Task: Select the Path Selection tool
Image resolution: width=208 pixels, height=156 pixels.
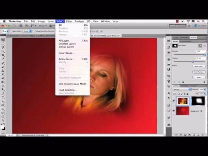Action: point(3,101)
